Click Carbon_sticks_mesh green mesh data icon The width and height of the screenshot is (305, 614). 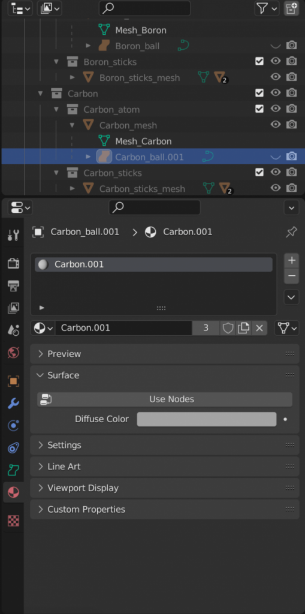coord(209,188)
